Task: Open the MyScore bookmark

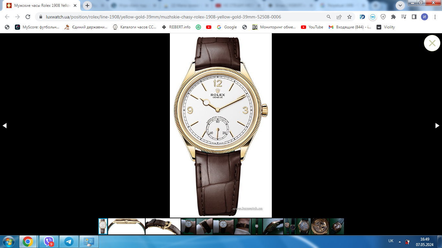Action: (37, 27)
